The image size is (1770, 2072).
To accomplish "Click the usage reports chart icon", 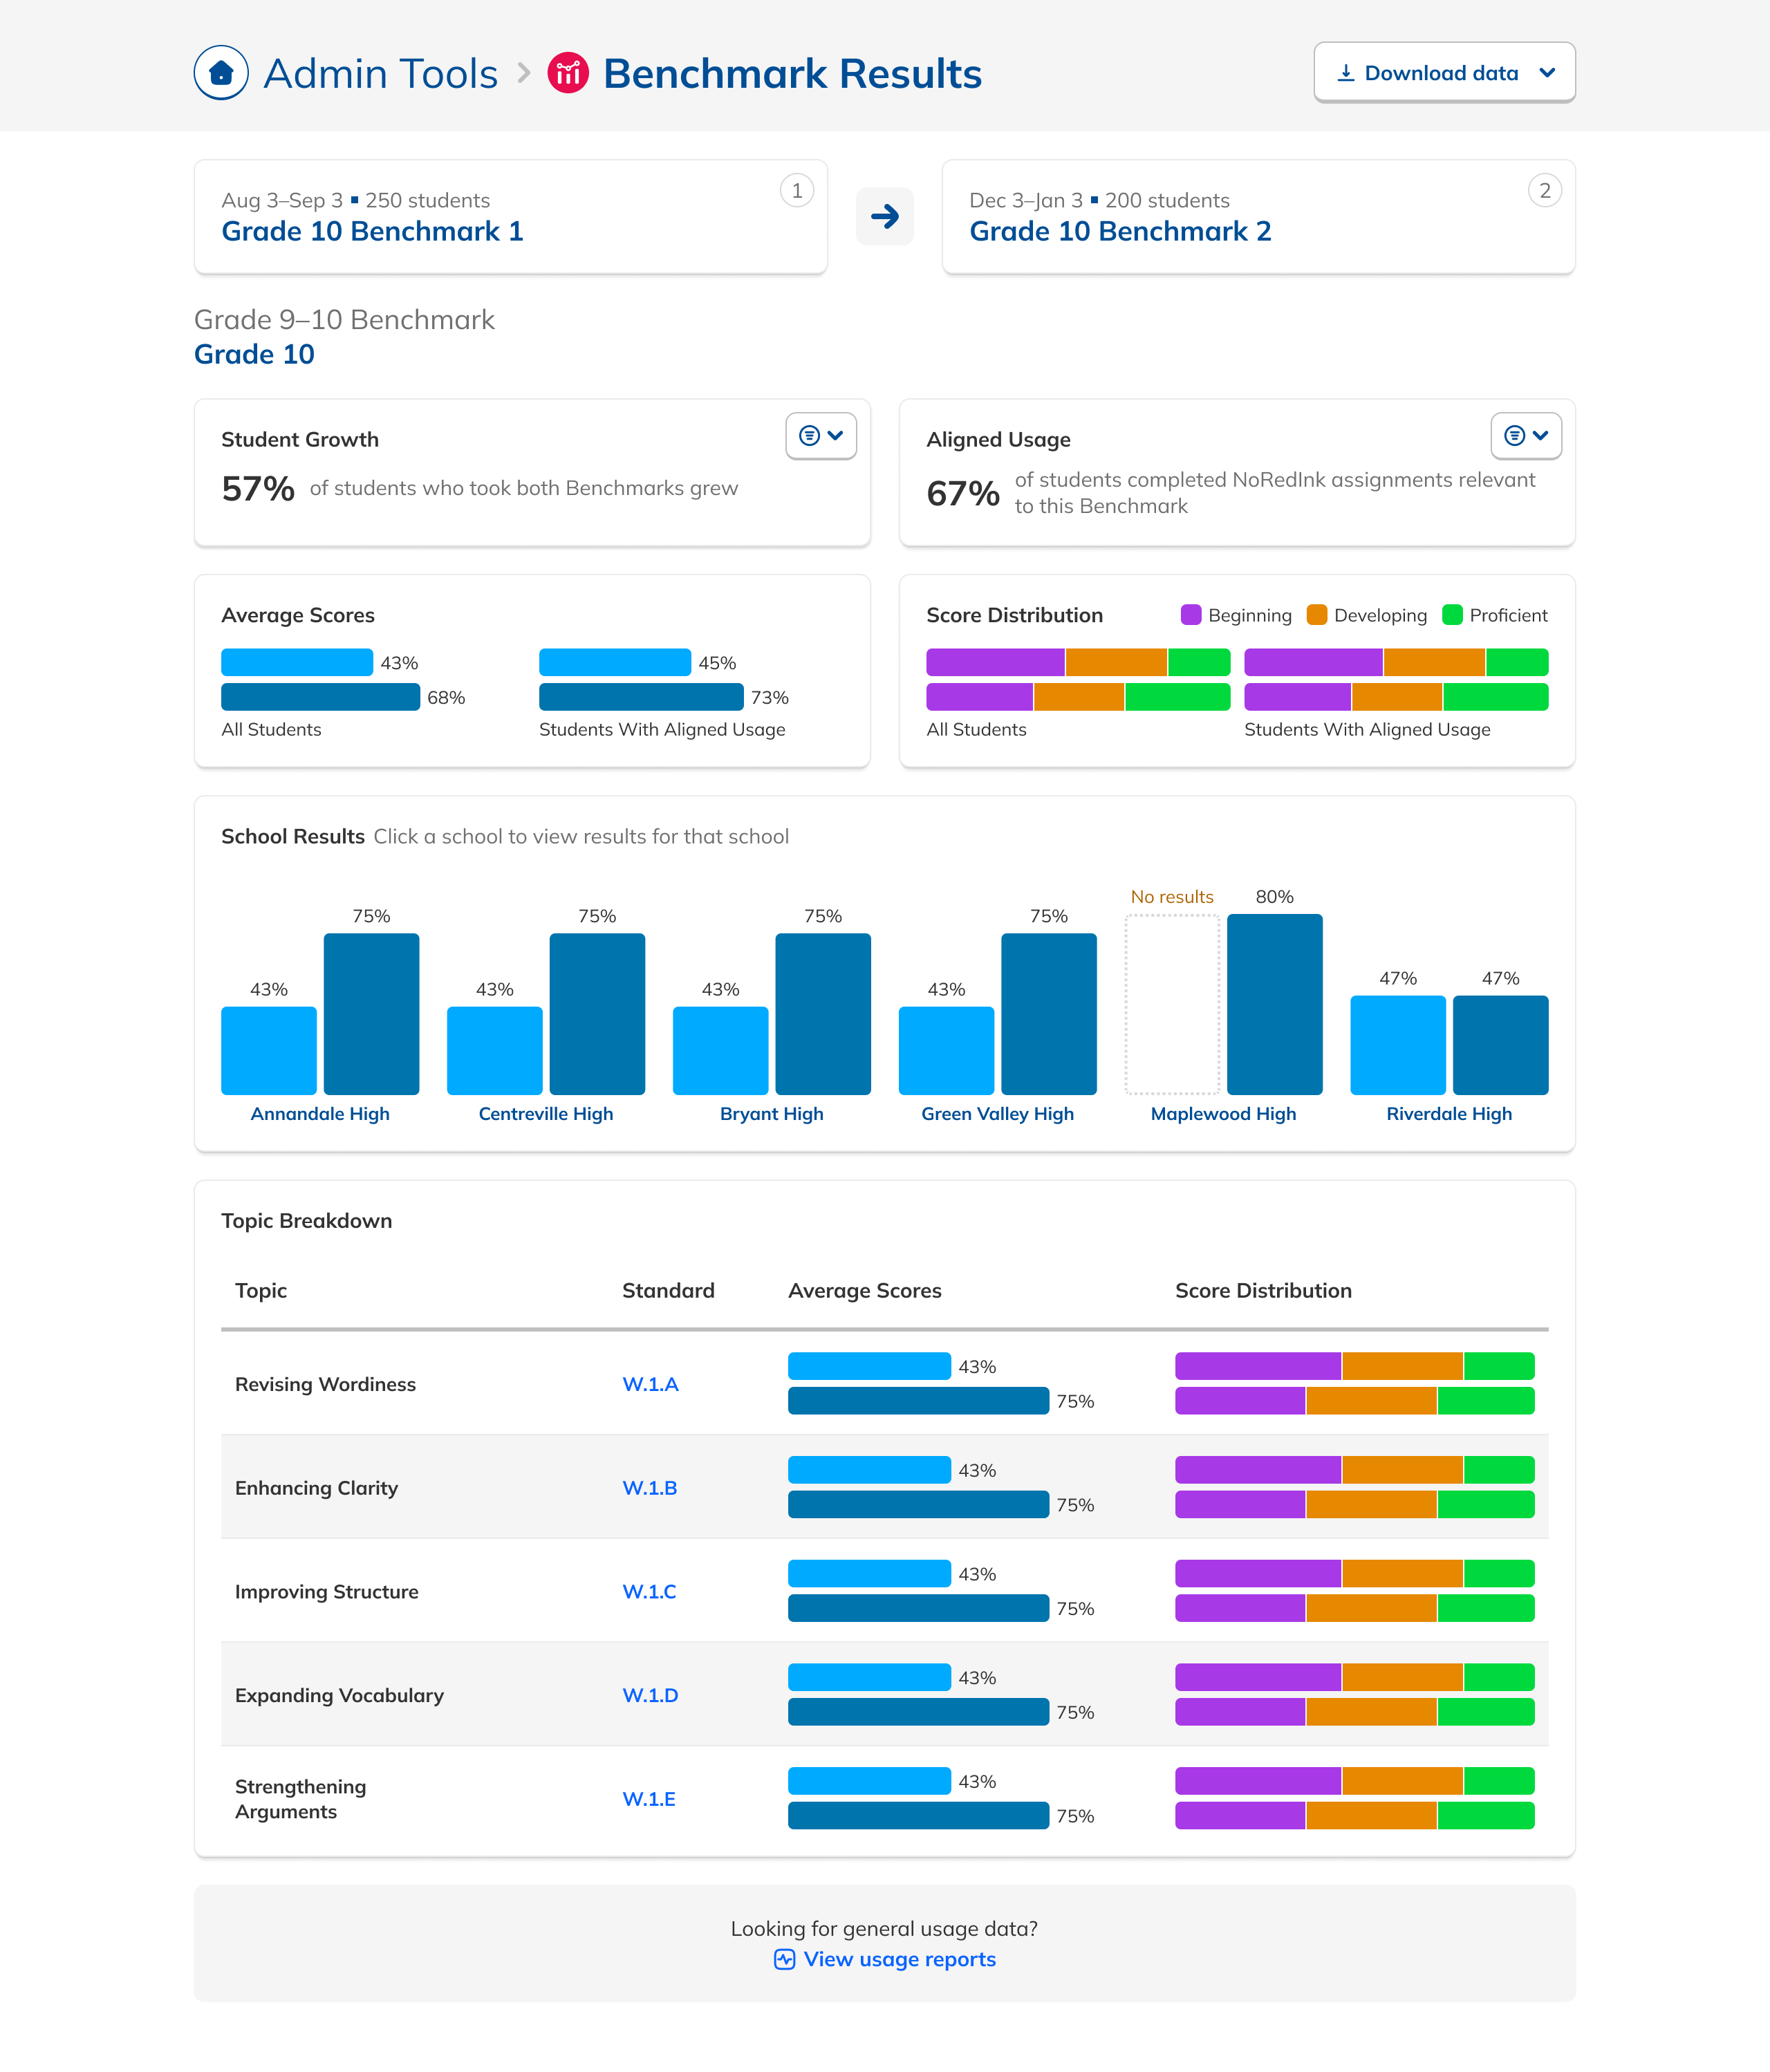I will point(784,1959).
